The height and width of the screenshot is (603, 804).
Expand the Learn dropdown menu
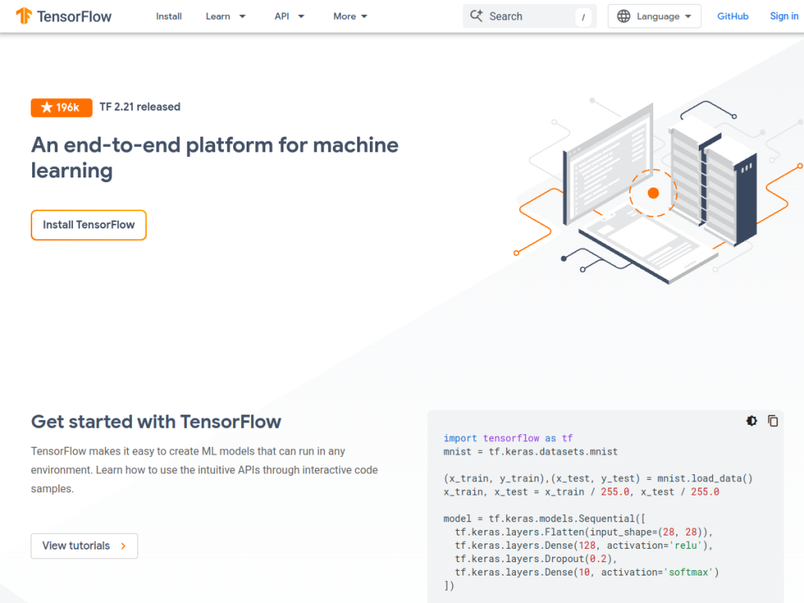click(x=225, y=16)
